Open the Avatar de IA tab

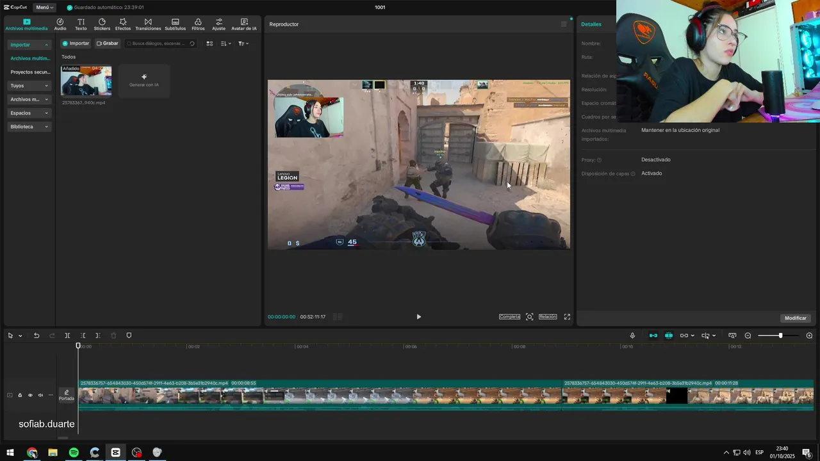pos(244,24)
